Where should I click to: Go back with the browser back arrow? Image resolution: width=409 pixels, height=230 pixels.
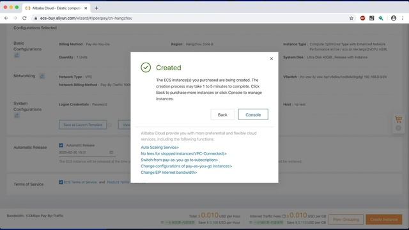[6, 18]
